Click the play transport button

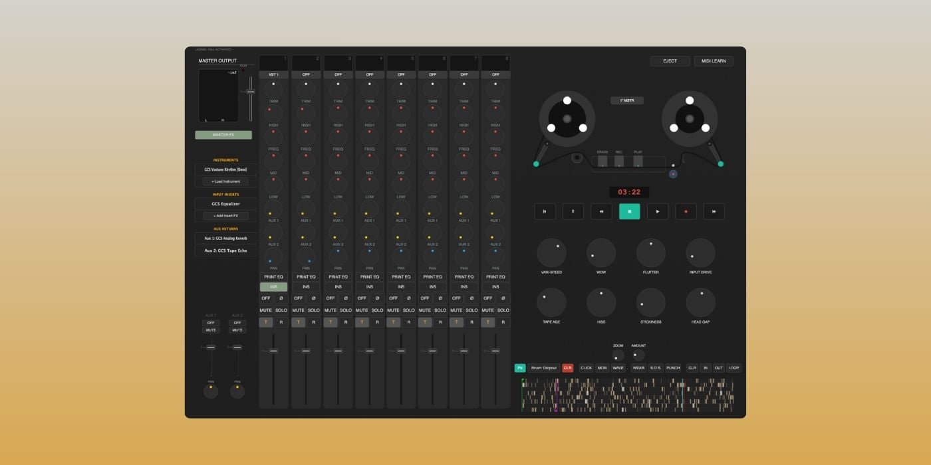[x=658, y=211]
